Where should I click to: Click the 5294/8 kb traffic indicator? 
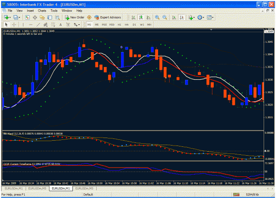[x=252, y=194]
